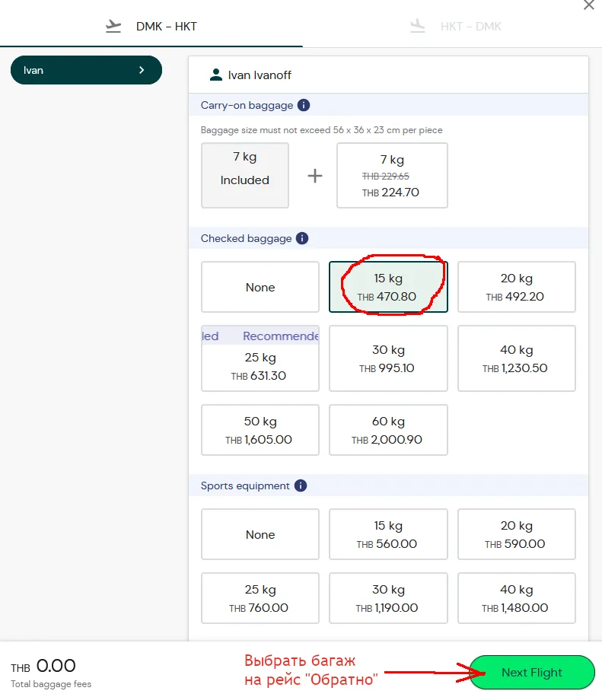602x694 pixels.
Task: Click the passenger icon beside Ivan Ivanoff
Action: tap(215, 75)
